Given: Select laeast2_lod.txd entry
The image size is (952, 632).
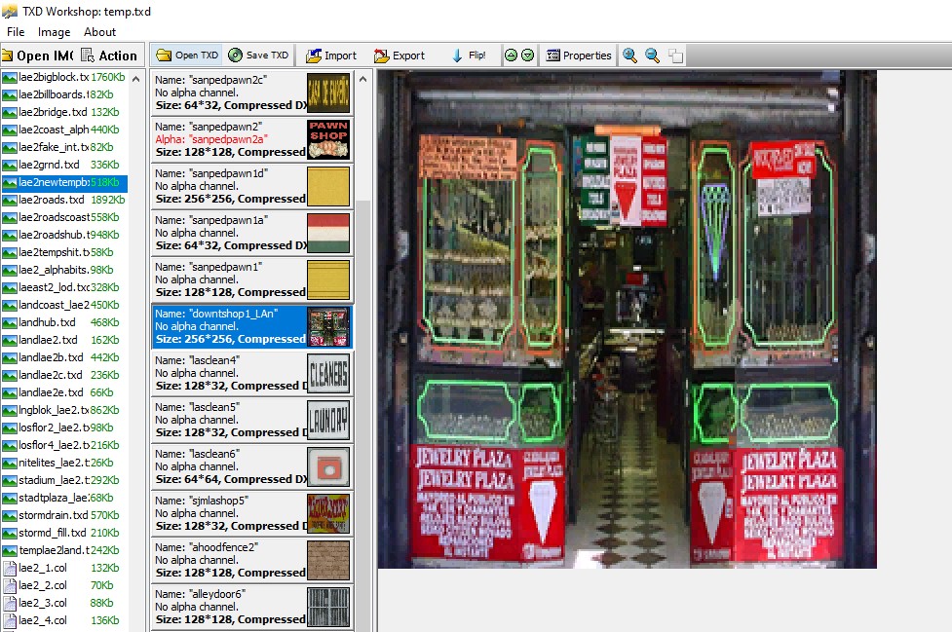Looking at the screenshot, I should click(64, 287).
